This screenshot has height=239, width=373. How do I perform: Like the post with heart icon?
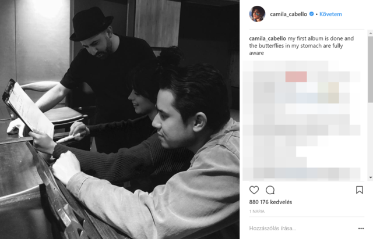pyautogui.click(x=254, y=190)
